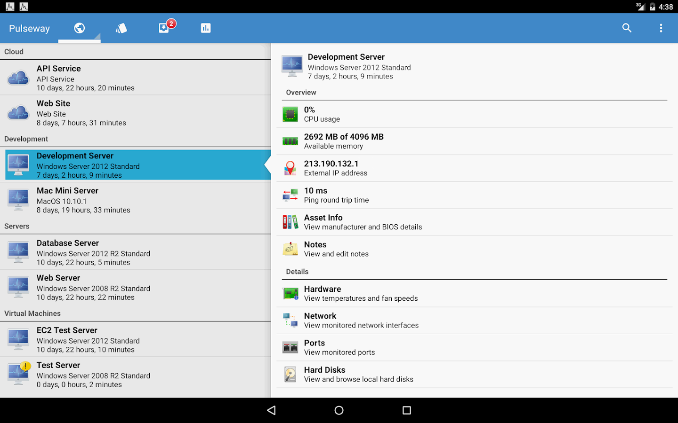
Task: Select the External IP address map pin icon
Action: click(291, 168)
